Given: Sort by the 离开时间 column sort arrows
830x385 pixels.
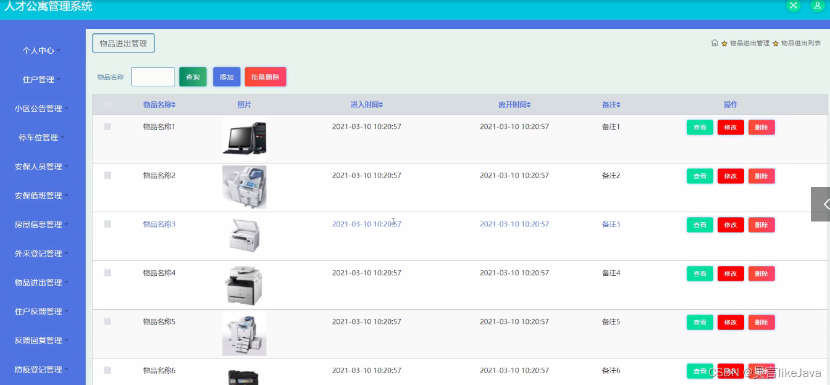Looking at the screenshot, I should point(529,105).
